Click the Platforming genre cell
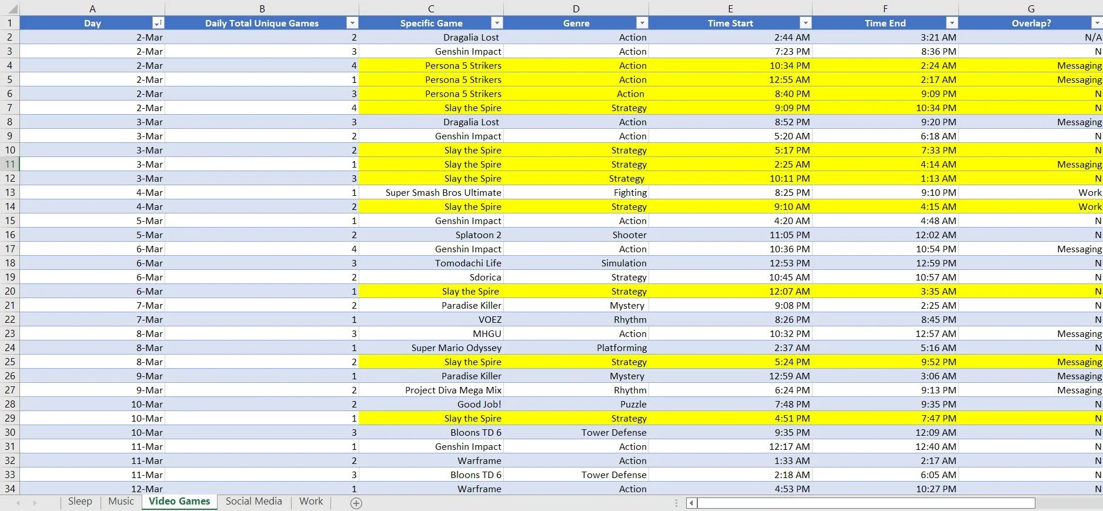The image size is (1103, 511). (x=576, y=348)
